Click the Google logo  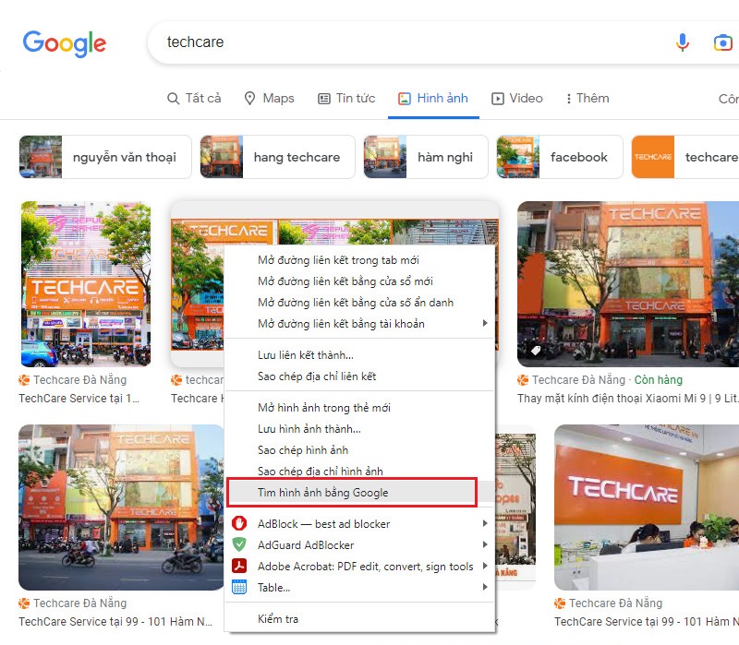point(64,42)
